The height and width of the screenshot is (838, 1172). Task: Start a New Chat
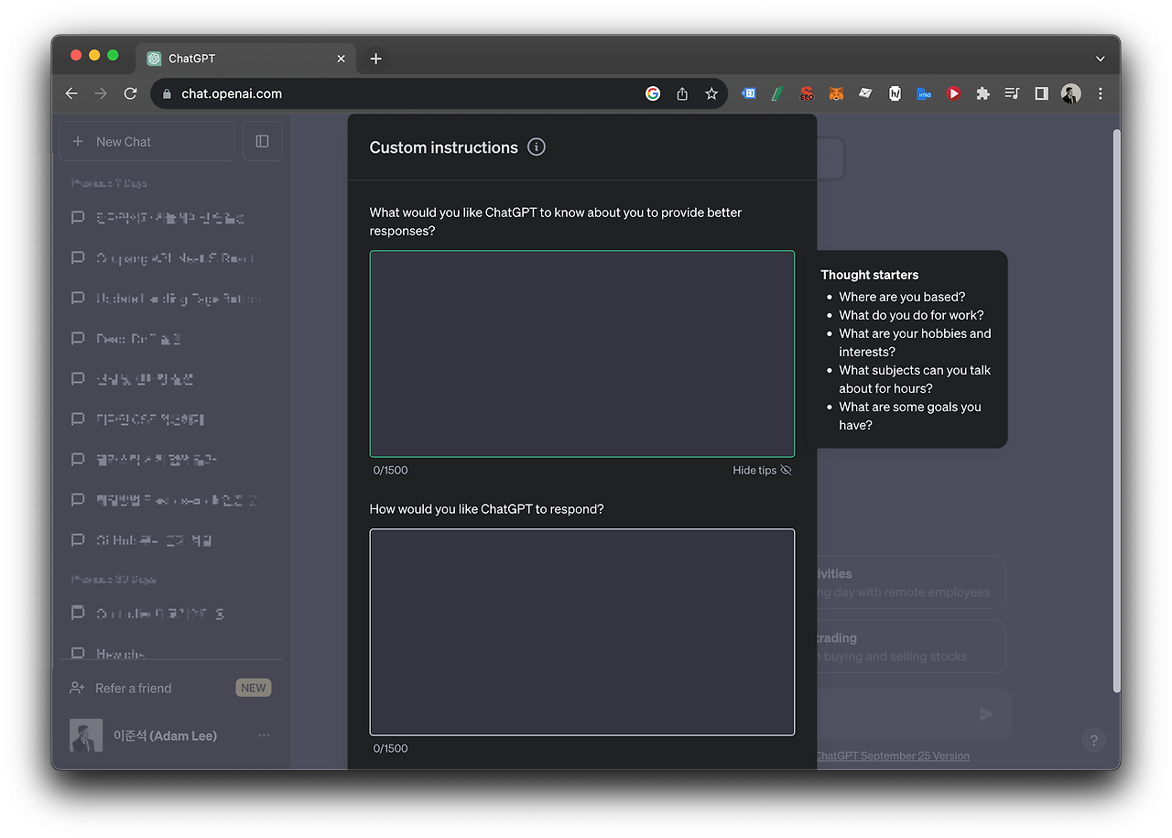click(146, 141)
